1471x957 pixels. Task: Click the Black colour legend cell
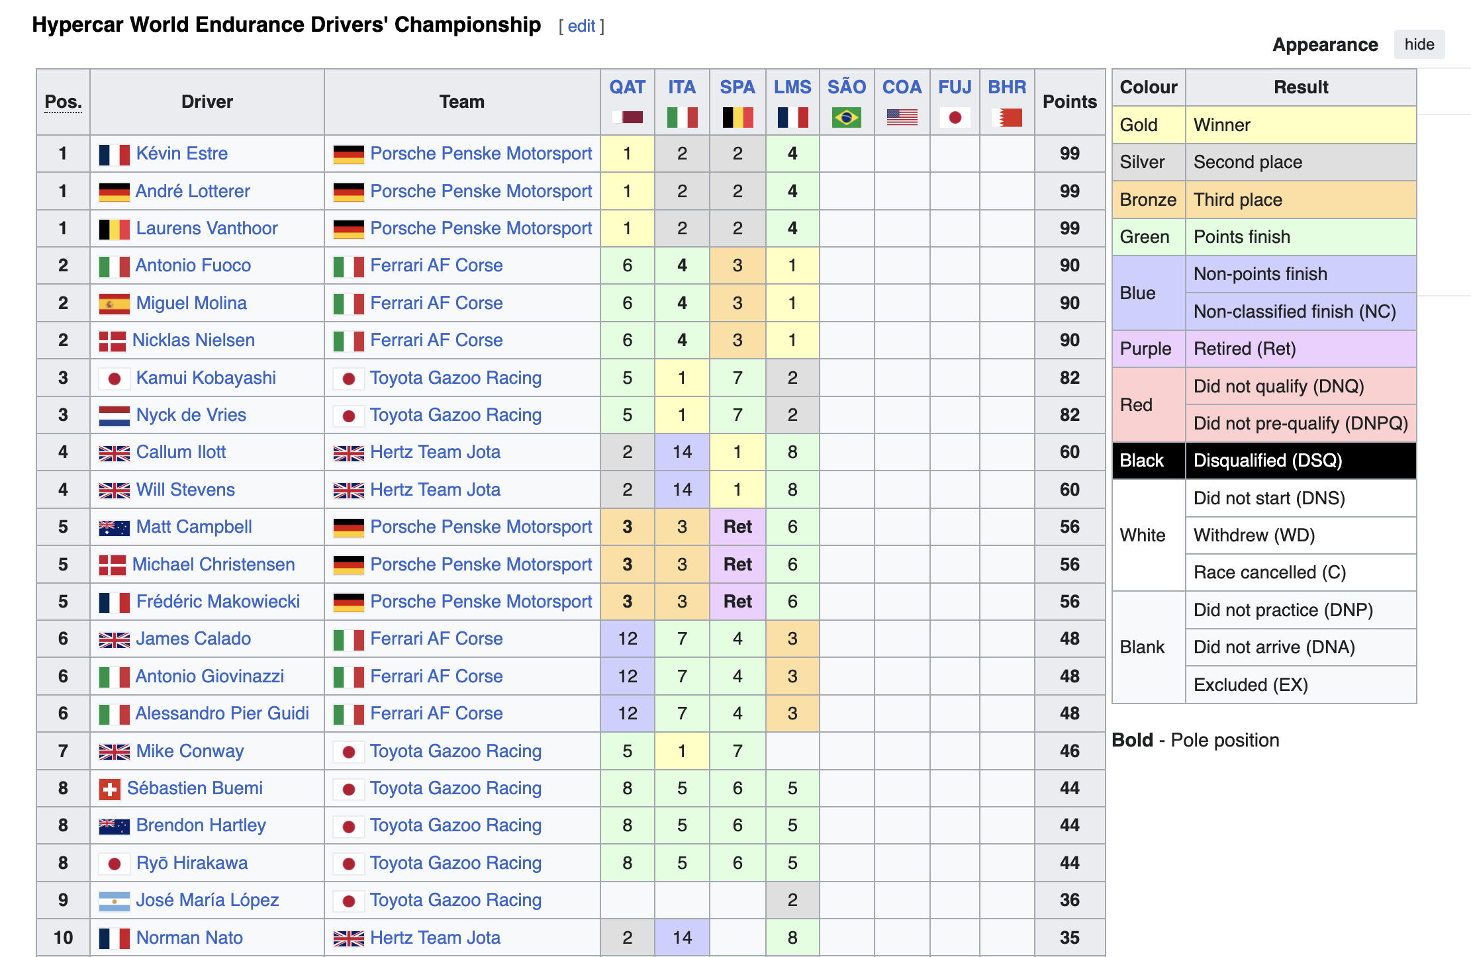[x=1149, y=461]
